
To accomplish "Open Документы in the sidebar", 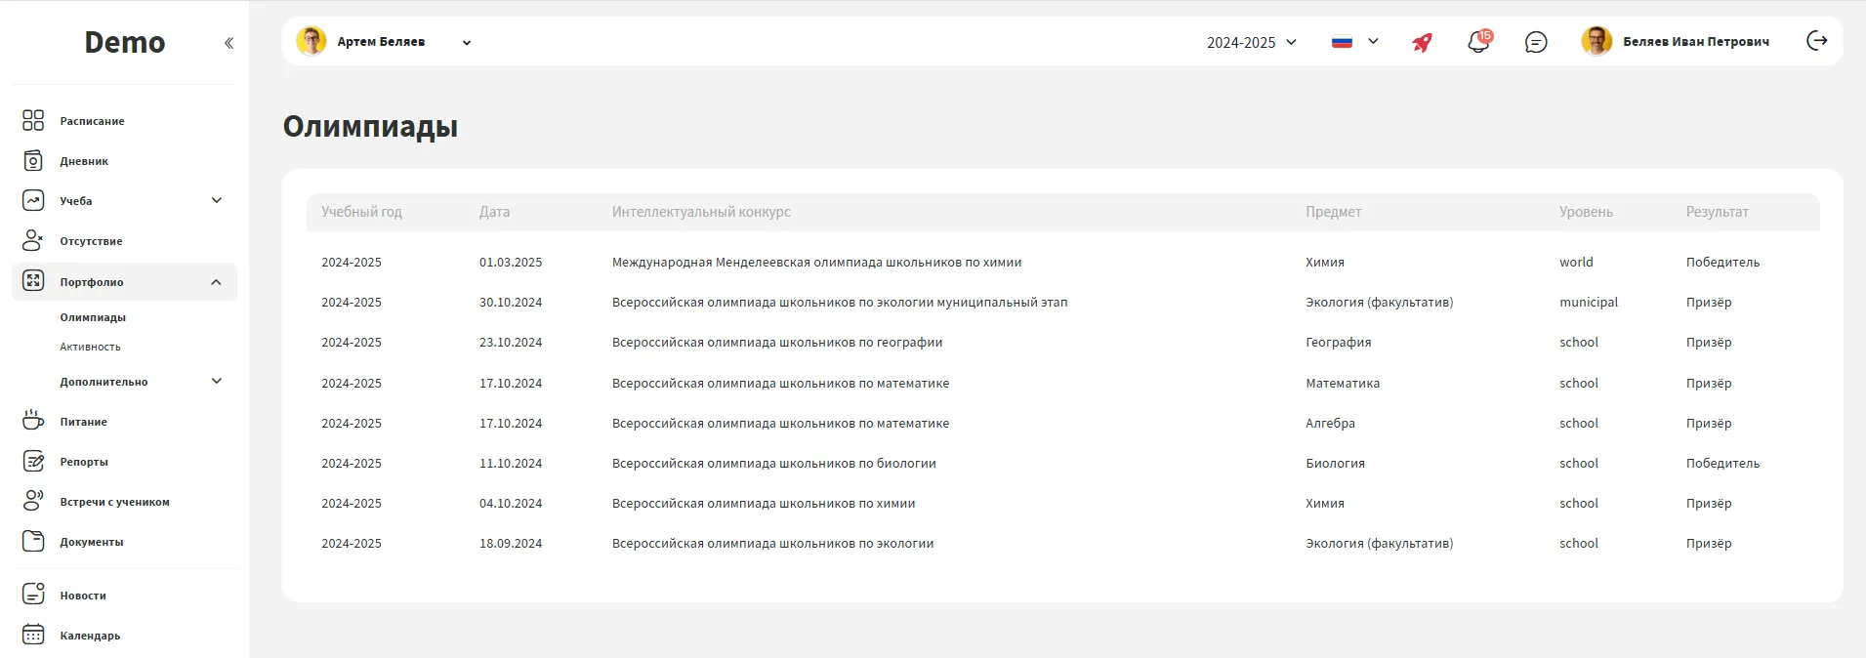I will pos(91,542).
